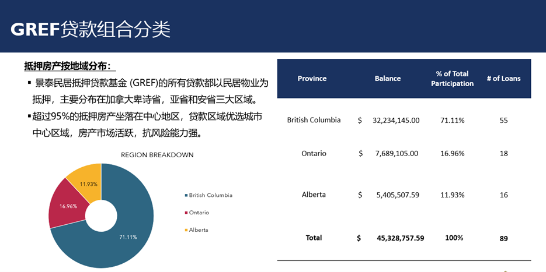Select the Alberta table cell
Viewport: 546px width, 272px height.
point(314,195)
